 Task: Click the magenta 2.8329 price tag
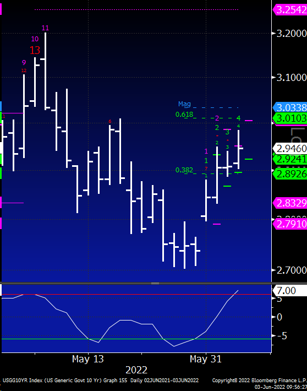(x=290, y=203)
